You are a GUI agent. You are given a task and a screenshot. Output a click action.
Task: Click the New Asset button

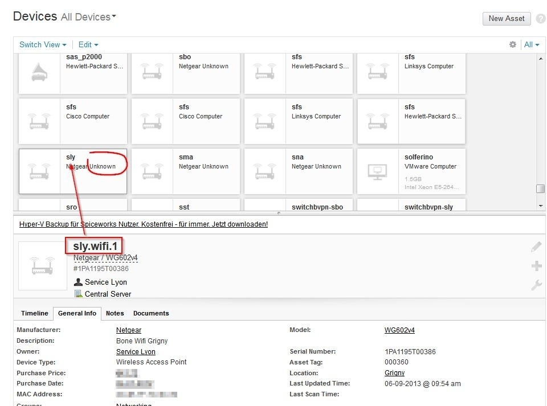[x=506, y=18]
